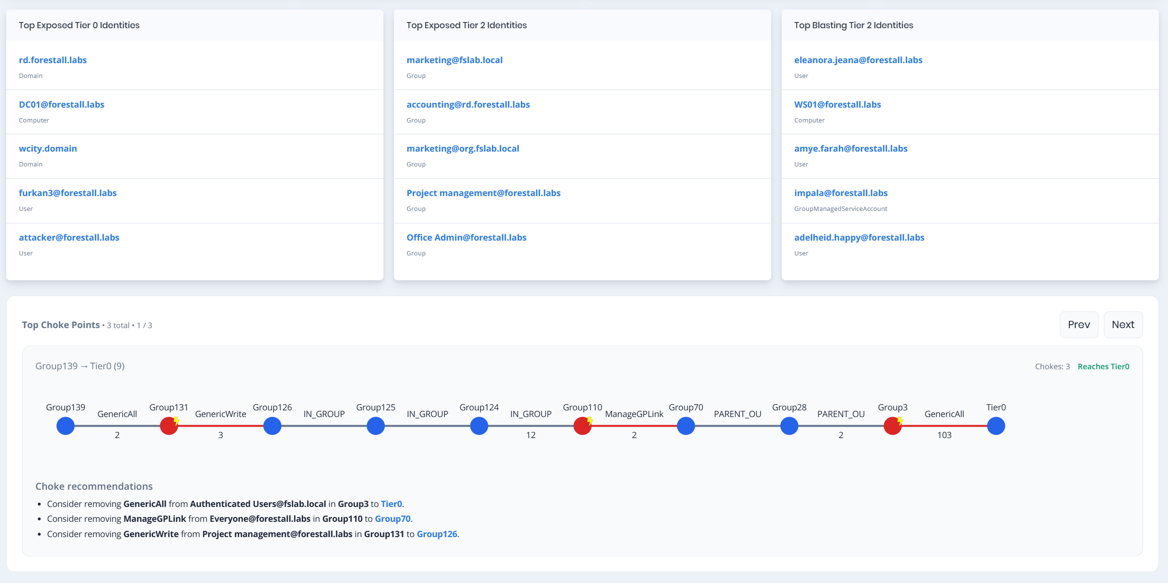Click the red Group131 choke node
This screenshot has height=583, width=1168.
click(x=168, y=426)
